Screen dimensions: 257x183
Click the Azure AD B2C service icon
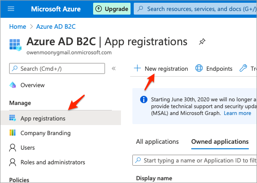16,45
